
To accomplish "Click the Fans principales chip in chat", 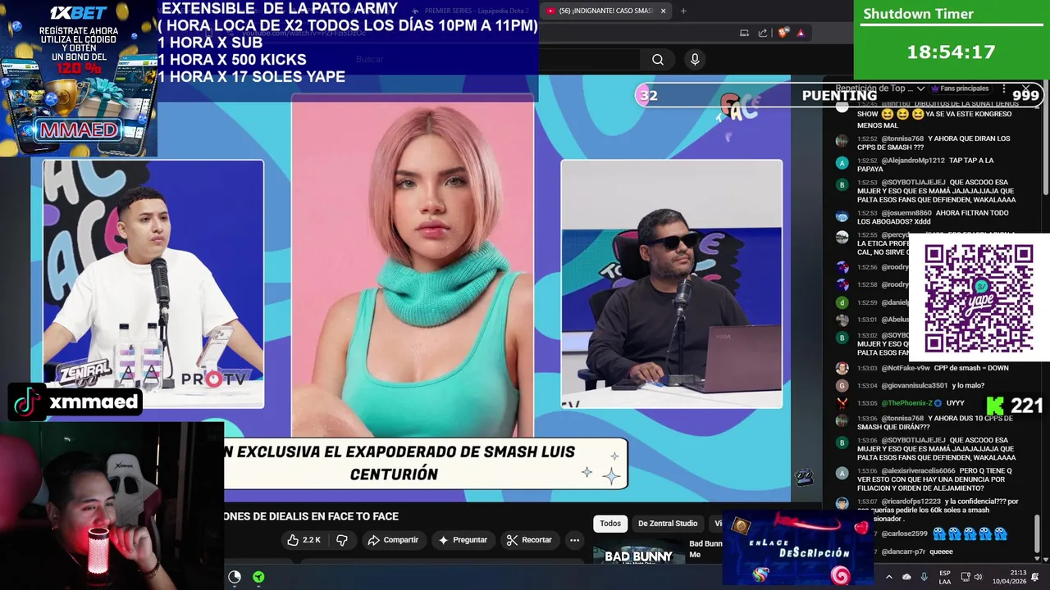I will (x=960, y=88).
